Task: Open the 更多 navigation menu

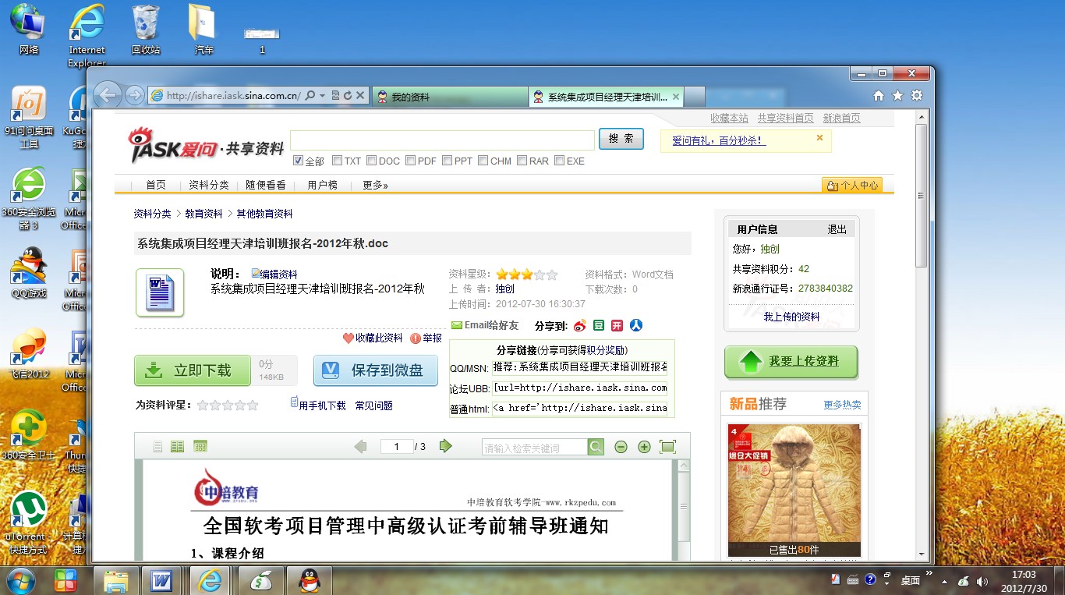Action: [x=373, y=186]
